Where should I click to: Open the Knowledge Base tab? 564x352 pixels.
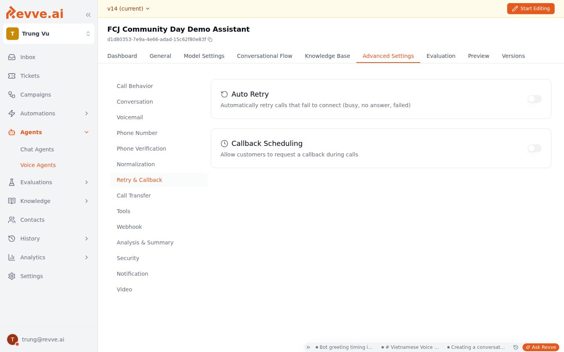pyautogui.click(x=327, y=56)
